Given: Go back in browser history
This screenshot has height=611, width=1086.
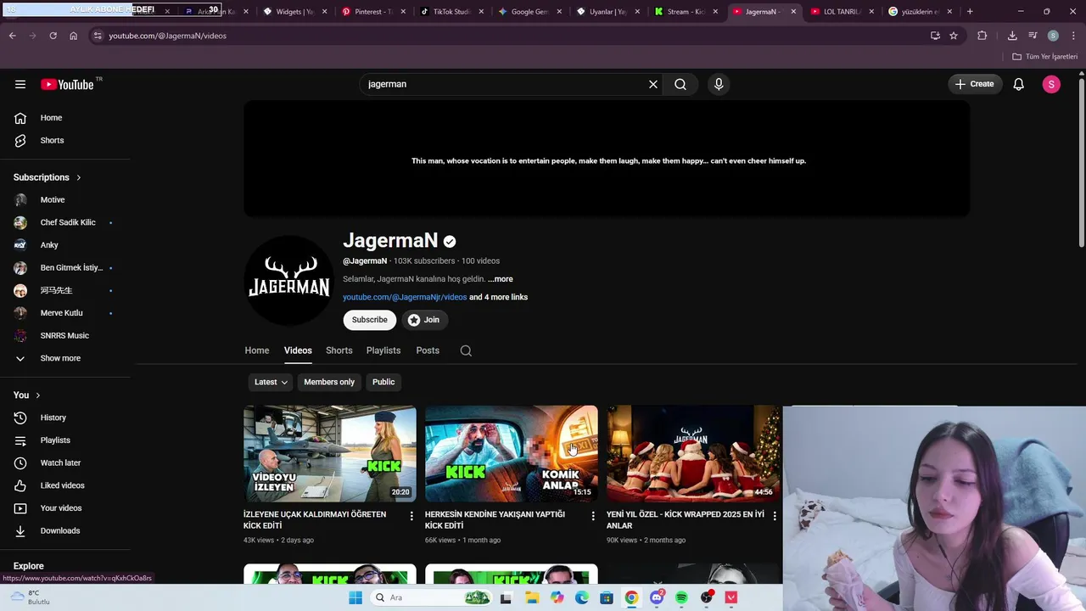Looking at the screenshot, I should click(12, 36).
